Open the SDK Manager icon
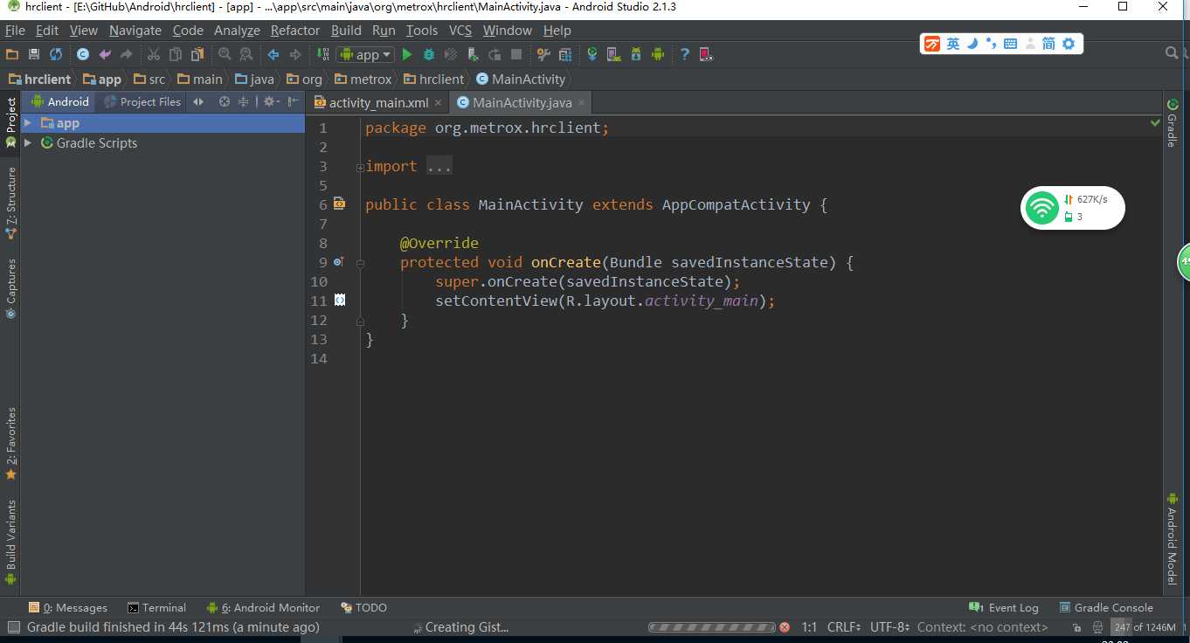The image size is (1190, 643). pyautogui.click(x=636, y=54)
